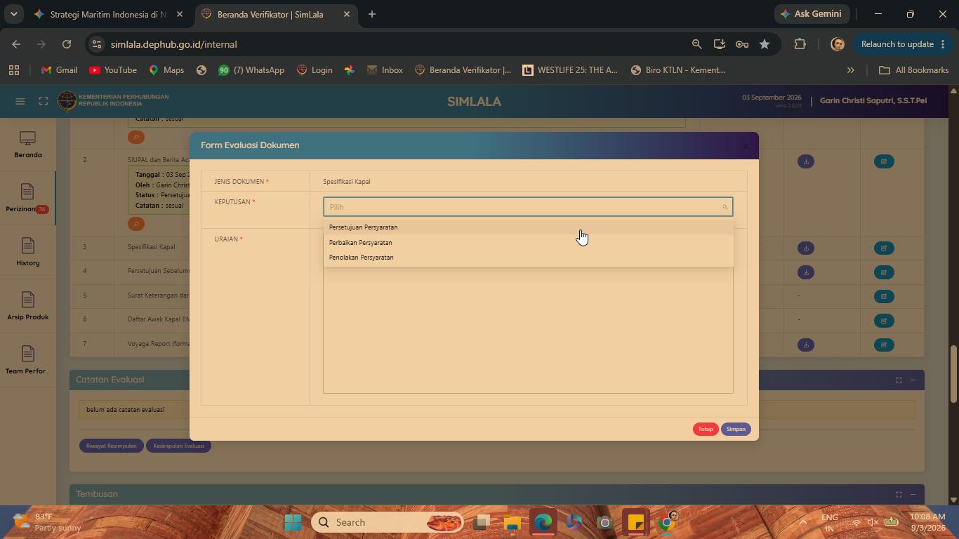Open the Perizinan sidebar item
959x539 pixels.
click(x=27, y=199)
